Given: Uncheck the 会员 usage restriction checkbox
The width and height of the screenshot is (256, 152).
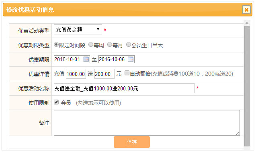Looking at the screenshot, I should pyautogui.click(x=56, y=102).
